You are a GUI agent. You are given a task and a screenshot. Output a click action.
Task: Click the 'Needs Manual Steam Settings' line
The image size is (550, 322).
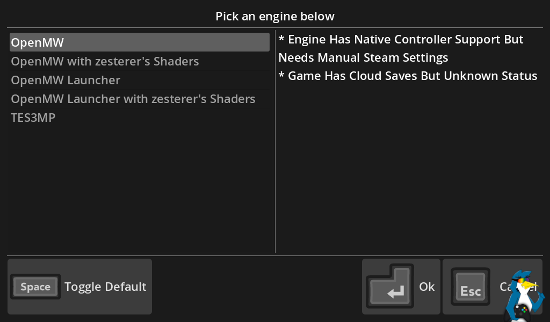pos(363,57)
